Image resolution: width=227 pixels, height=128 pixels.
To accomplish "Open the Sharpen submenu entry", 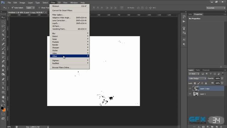I will pos(70,48).
